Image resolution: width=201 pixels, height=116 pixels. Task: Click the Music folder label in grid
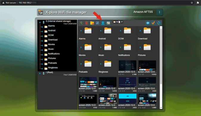point(101,55)
